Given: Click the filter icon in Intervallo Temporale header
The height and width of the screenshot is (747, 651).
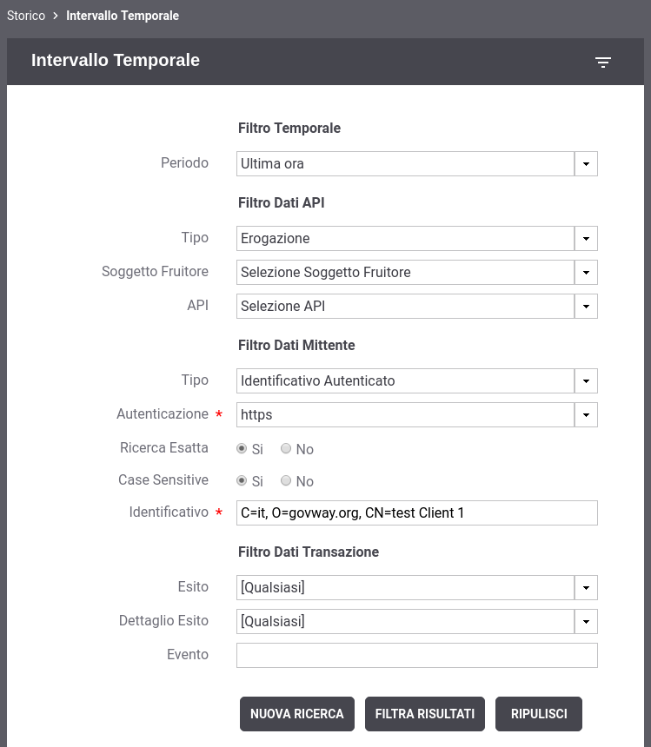Looking at the screenshot, I should coord(603,62).
